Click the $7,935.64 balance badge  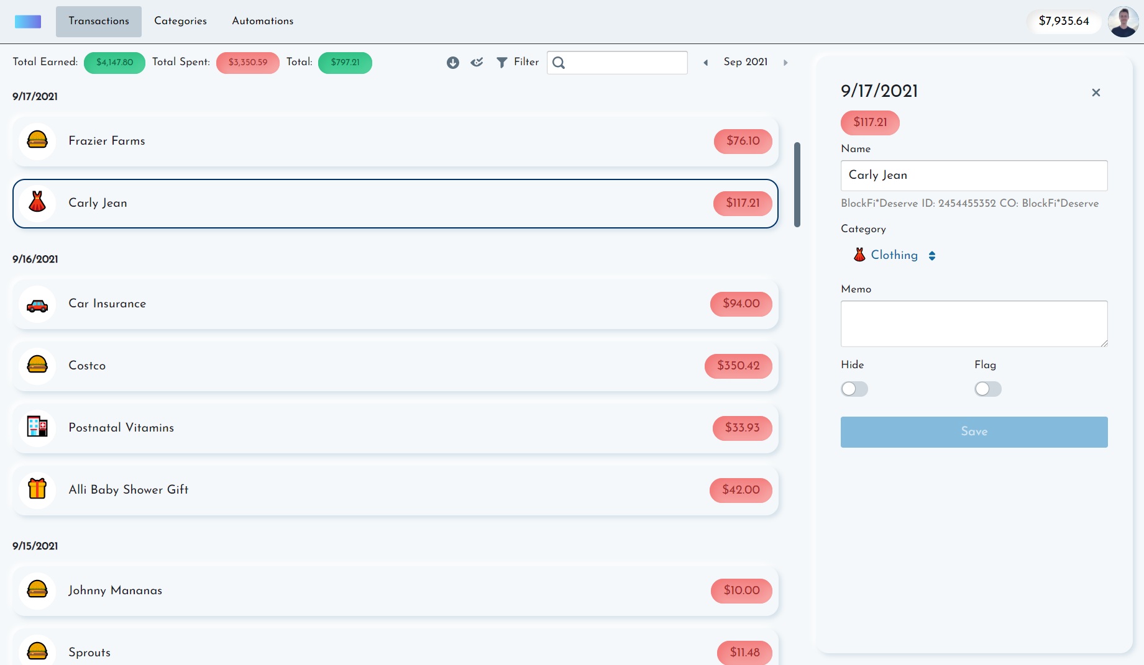(1064, 21)
